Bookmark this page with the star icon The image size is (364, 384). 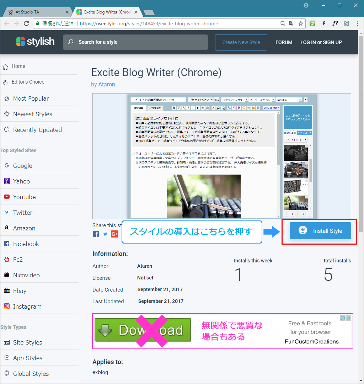pos(301,23)
